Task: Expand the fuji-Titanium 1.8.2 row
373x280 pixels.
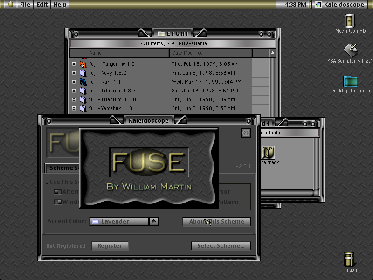Action: point(74,91)
